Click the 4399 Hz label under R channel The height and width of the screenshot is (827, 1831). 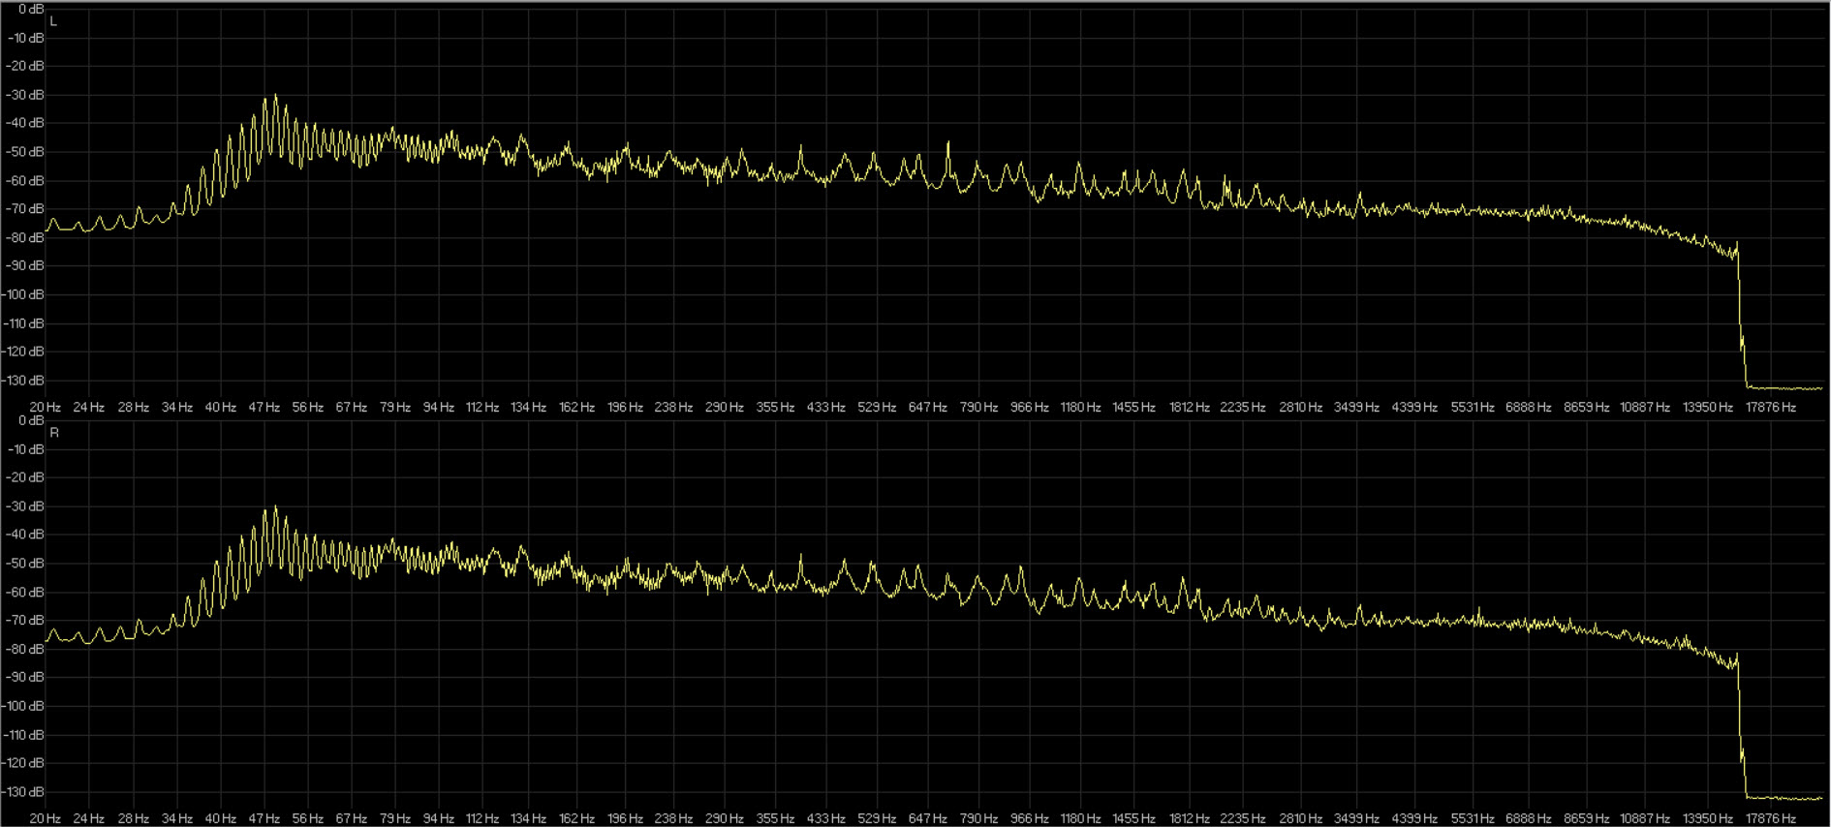click(x=1414, y=818)
